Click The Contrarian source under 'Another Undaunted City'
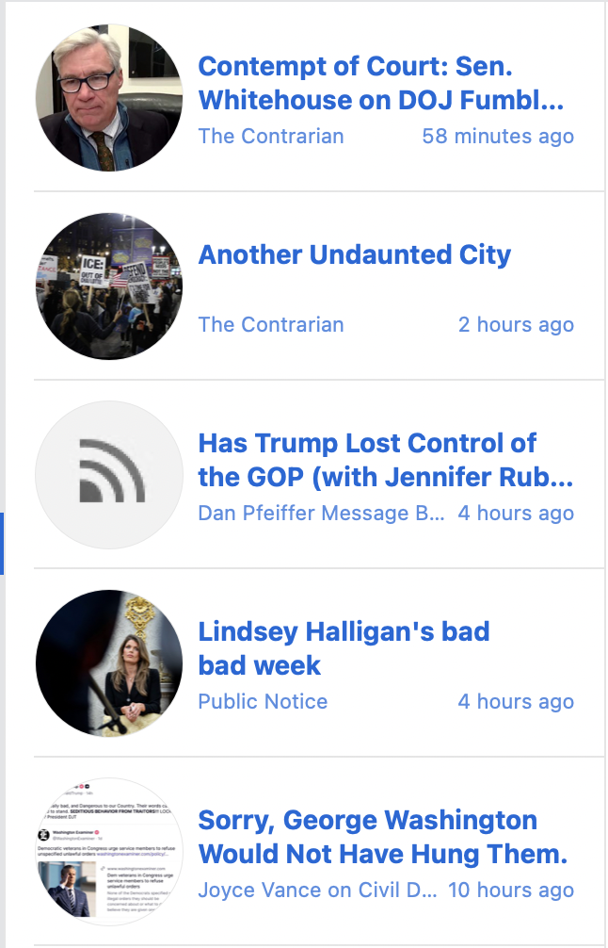This screenshot has height=948, width=608. [271, 324]
